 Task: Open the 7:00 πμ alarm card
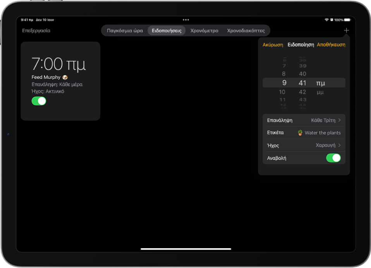coord(60,81)
